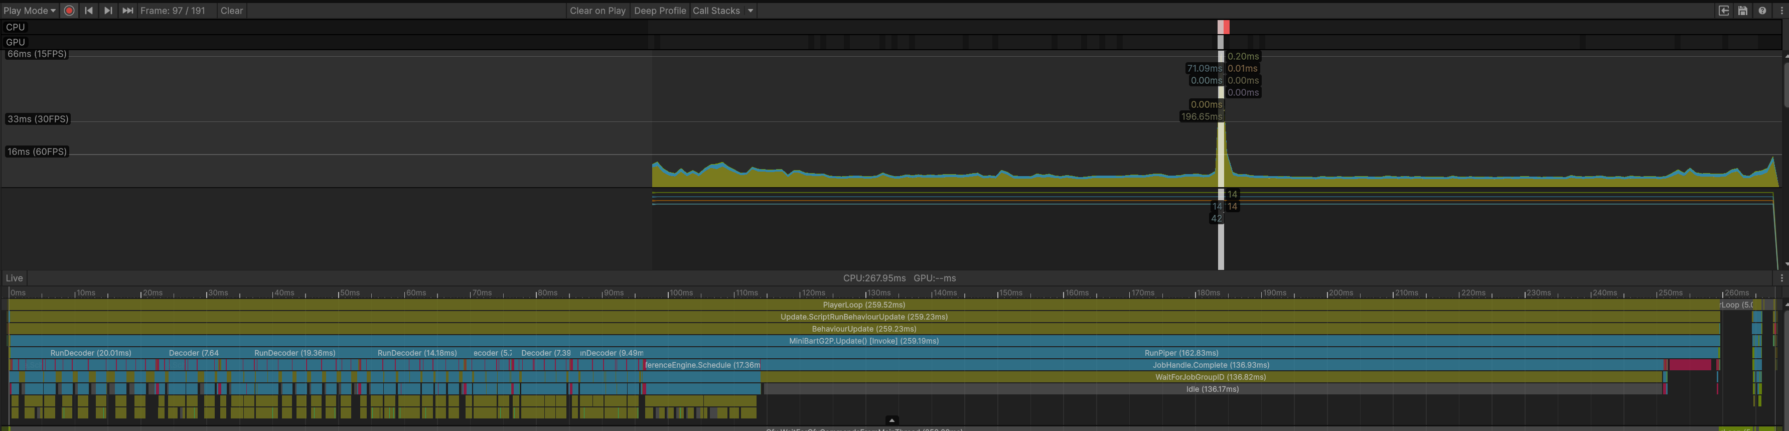Viewport: 1789px width, 431px height.
Task: Select the RunDecoder (9.49ms) sample
Action: pos(611,353)
